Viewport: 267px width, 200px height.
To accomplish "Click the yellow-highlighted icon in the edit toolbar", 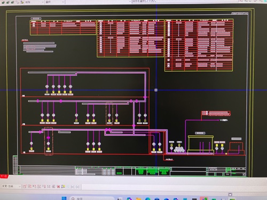I will pos(63,187).
